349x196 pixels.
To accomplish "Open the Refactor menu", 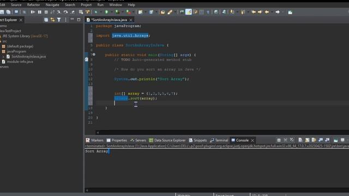I will [x=33, y=5].
